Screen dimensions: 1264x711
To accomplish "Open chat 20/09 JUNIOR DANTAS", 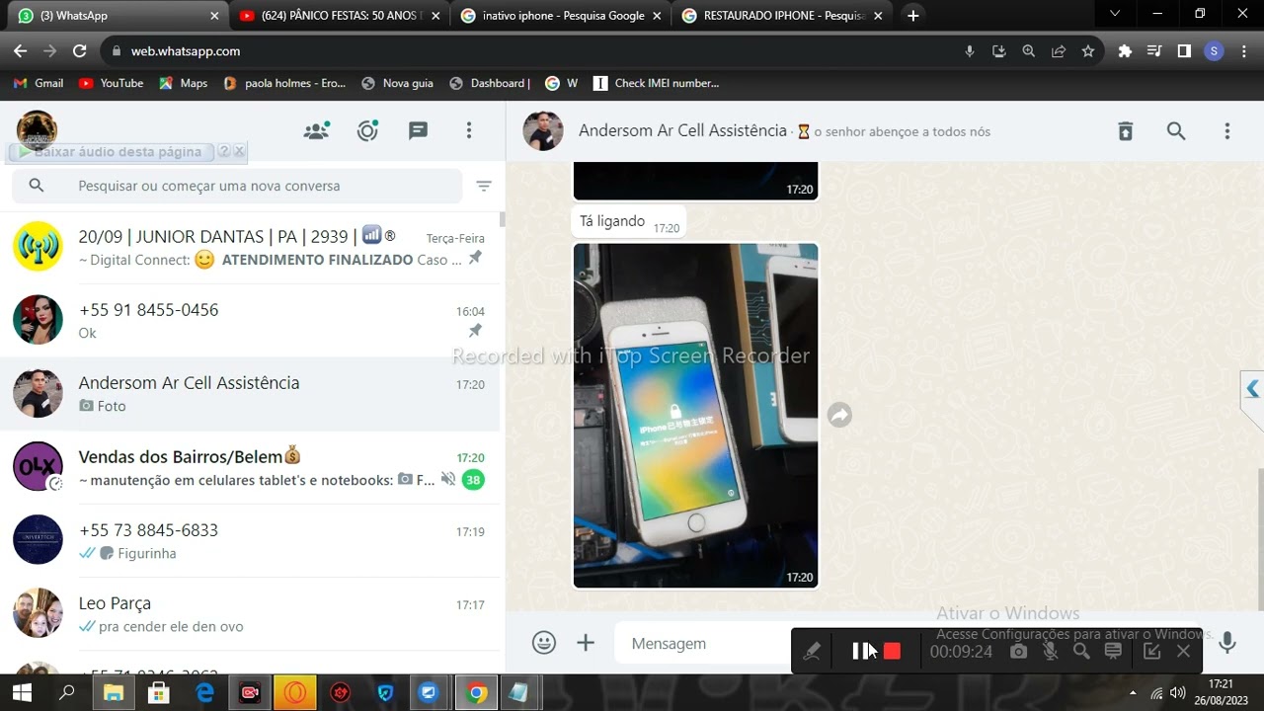I will click(x=250, y=247).
